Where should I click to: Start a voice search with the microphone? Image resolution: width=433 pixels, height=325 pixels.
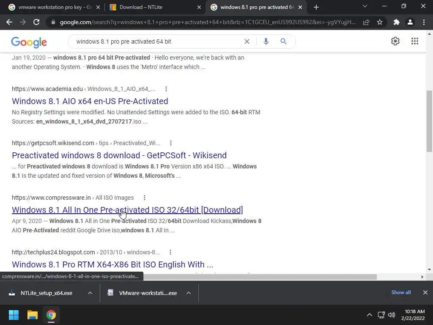pyautogui.click(x=266, y=41)
